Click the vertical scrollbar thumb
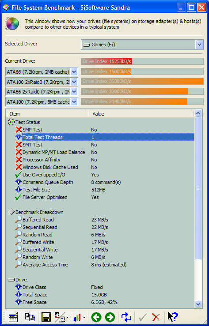Screen dimensions: 209x326 [x=198, y=188]
